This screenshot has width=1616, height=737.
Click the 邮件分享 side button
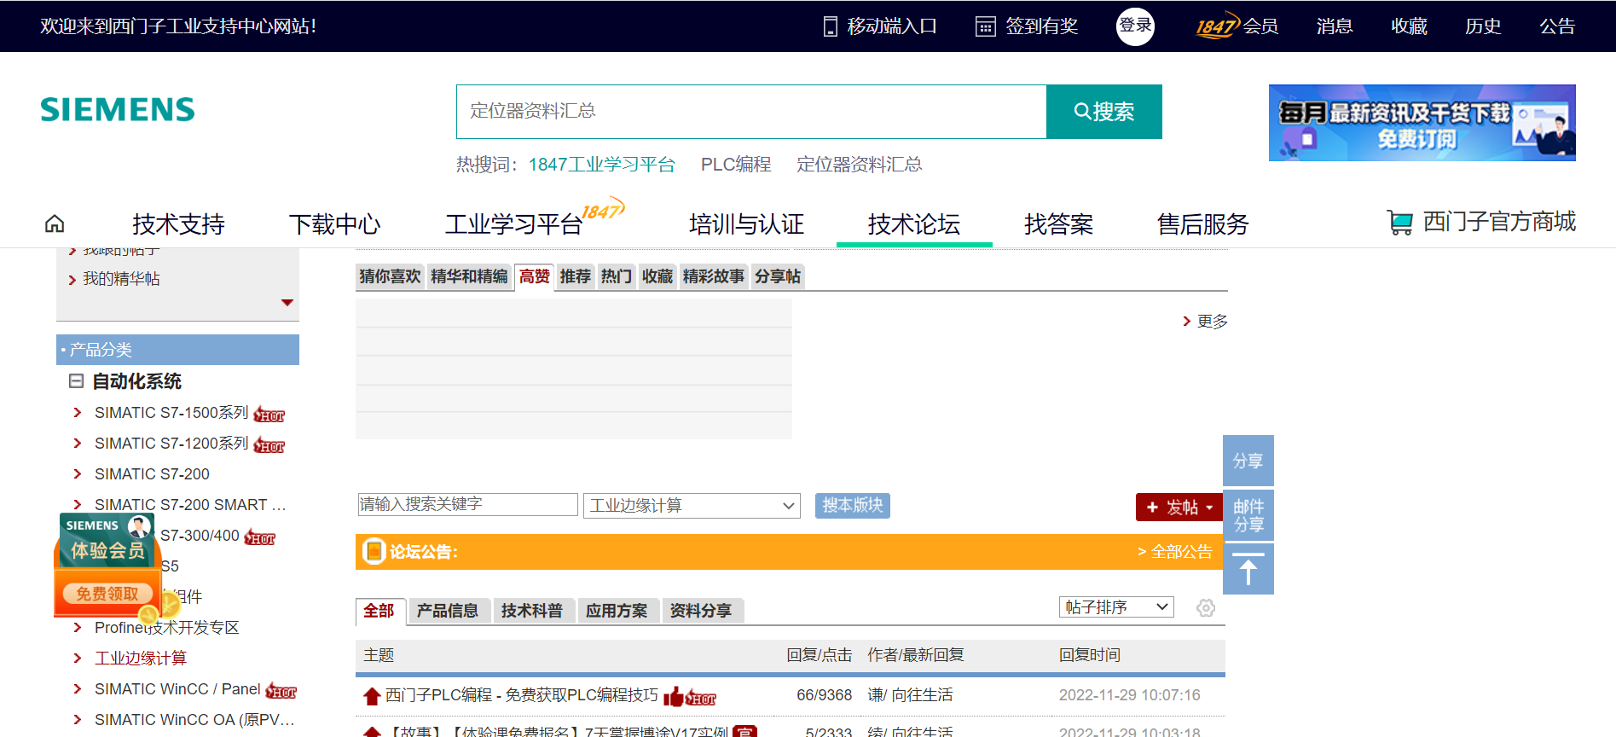pos(1248,515)
